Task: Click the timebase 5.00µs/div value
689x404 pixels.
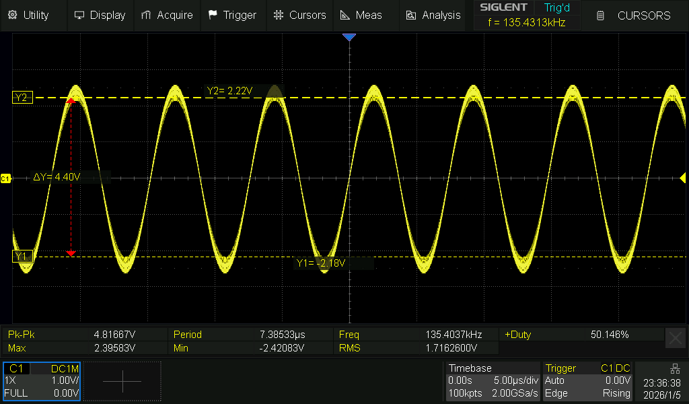Action: pos(516,380)
